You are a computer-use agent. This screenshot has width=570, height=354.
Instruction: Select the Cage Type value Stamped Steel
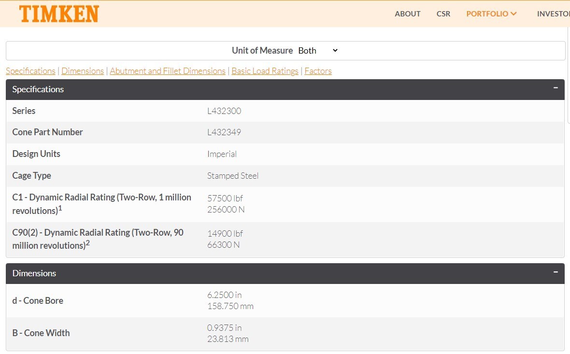(x=233, y=176)
